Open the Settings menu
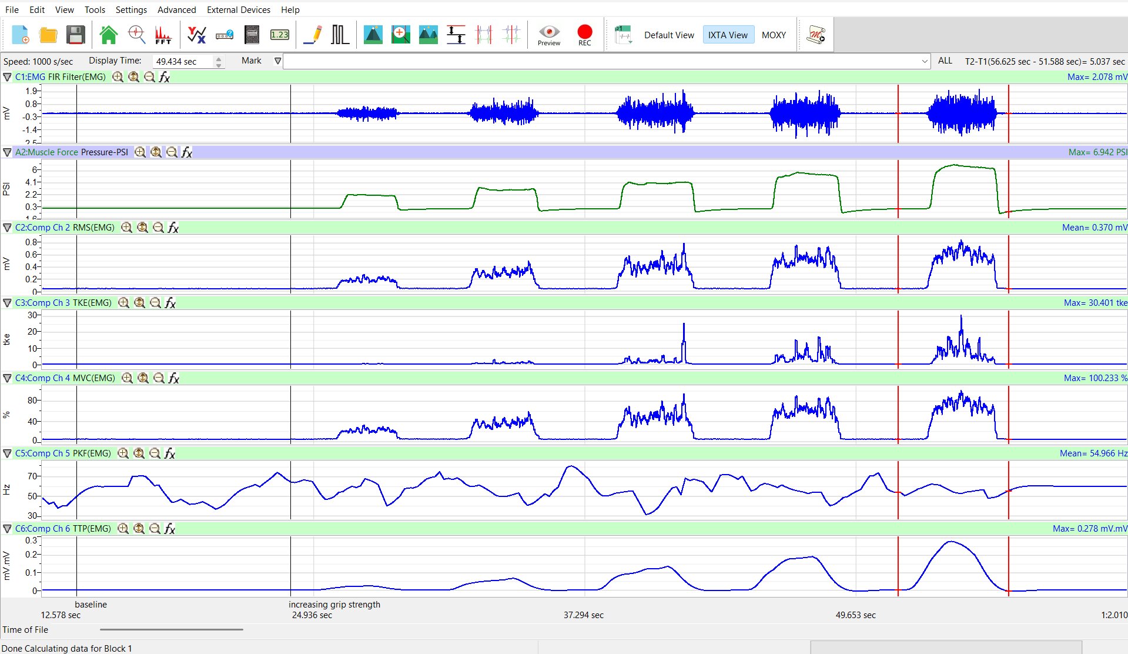Screen dimensions: 1128x654 coord(131,9)
